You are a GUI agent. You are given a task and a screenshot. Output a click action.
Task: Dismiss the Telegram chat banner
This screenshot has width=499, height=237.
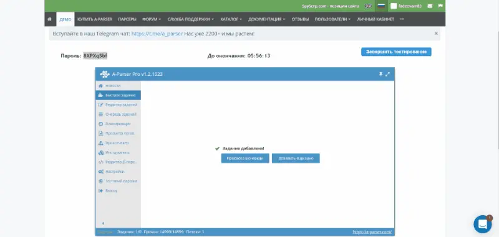[x=436, y=34]
